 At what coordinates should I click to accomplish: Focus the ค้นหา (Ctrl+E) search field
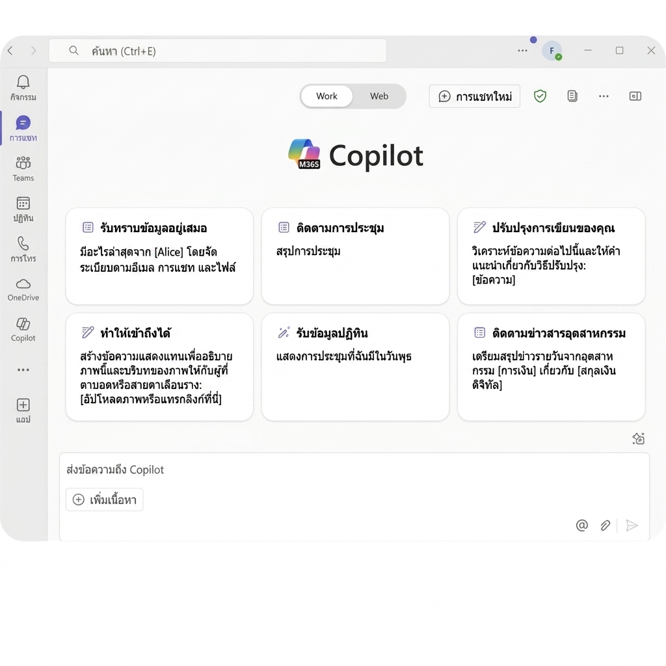click(x=217, y=51)
